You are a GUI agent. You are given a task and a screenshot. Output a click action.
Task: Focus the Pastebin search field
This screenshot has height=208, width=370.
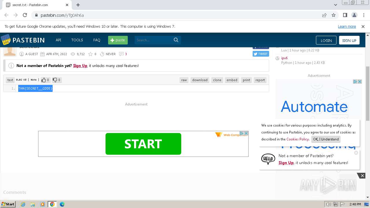pyautogui.click(x=154, y=40)
